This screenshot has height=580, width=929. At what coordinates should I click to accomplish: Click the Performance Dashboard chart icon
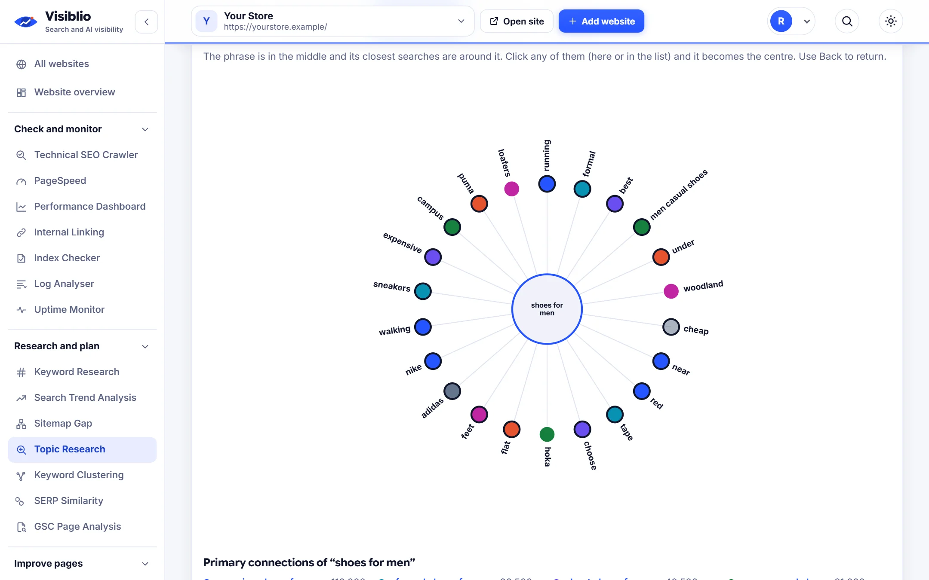[21, 207]
